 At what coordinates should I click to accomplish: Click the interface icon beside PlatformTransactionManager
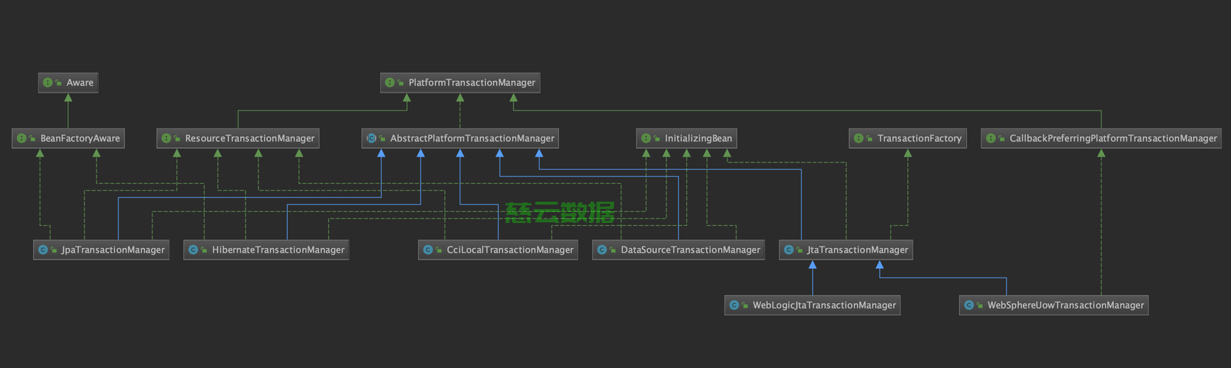pyautogui.click(x=389, y=82)
